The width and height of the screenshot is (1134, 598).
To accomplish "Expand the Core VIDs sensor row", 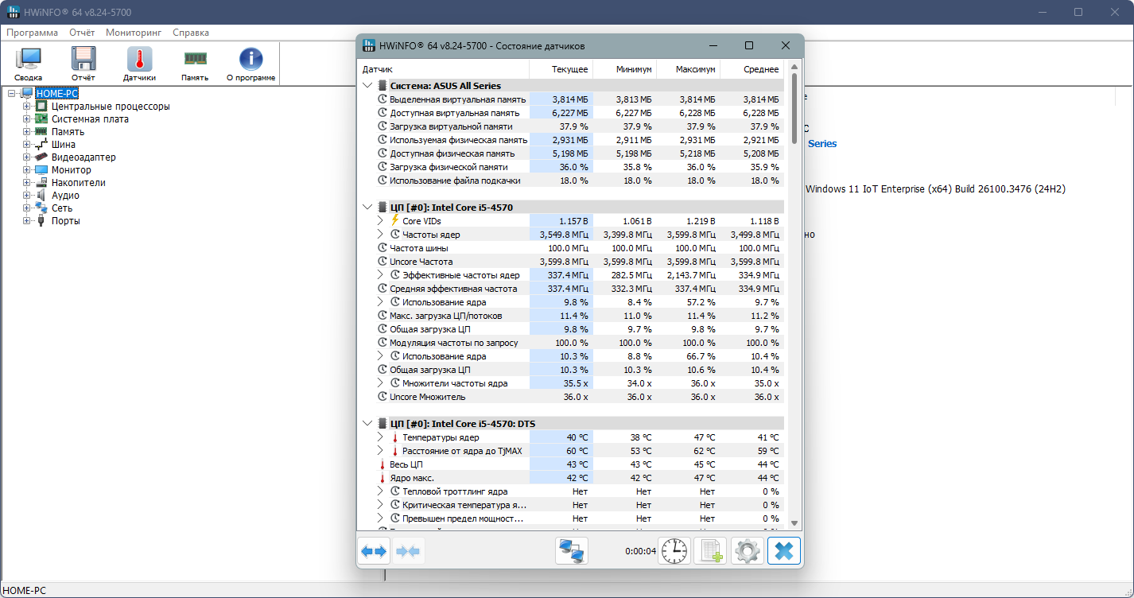I will (x=380, y=221).
